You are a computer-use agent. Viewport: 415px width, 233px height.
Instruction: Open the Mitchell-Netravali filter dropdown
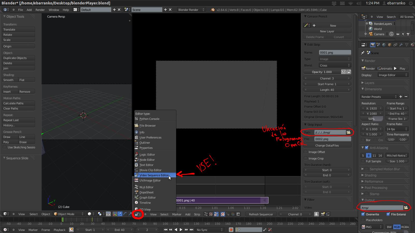pos(397,156)
